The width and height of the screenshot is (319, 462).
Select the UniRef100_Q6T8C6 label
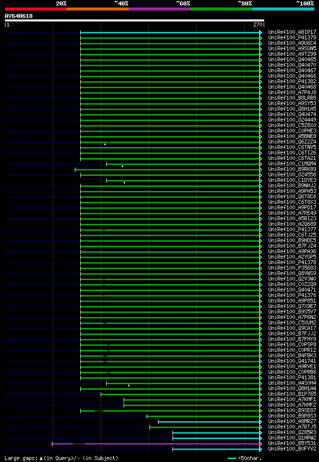point(292,197)
